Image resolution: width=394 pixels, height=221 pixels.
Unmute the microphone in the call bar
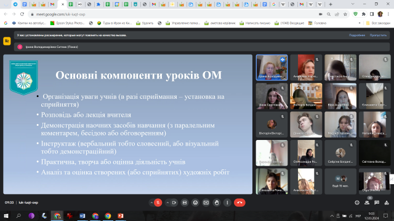pyautogui.click(x=158, y=203)
